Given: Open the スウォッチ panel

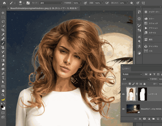Looking at the screenshot, I should pos(151,23).
